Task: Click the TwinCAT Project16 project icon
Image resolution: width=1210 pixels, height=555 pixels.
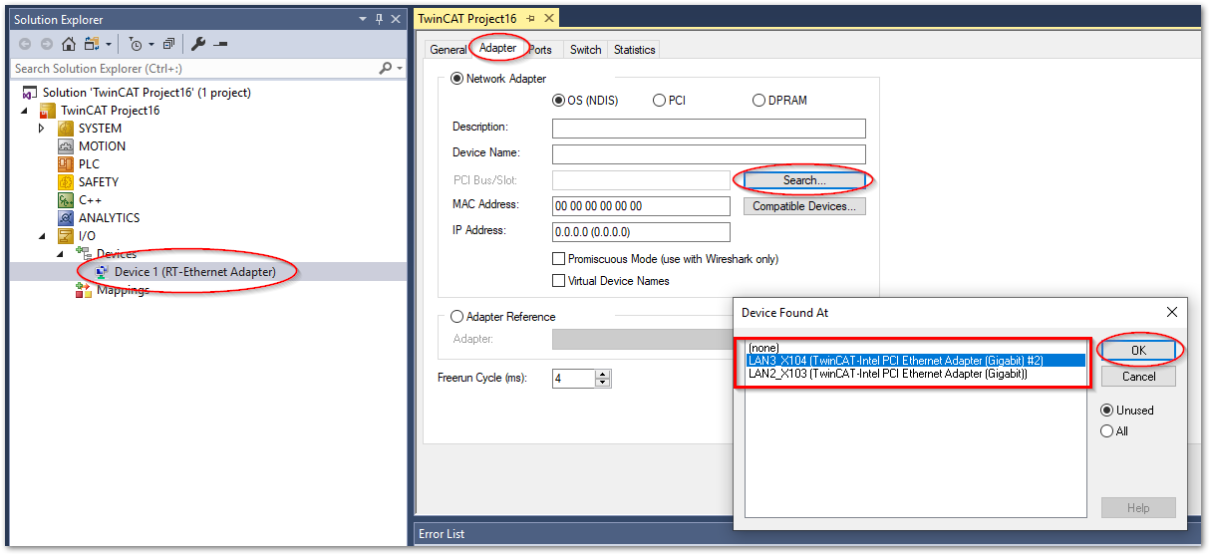Action: tap(48, 111)
